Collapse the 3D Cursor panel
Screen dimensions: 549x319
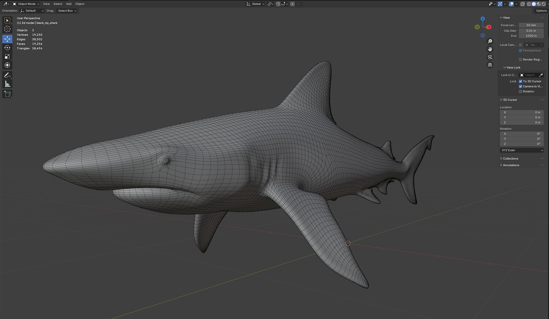coord(508,100)
